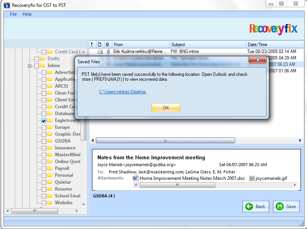Click the Payroll folder icon
The height and width of the screenshot is (229, 307).
pyautogui.click(x=50, y=168)
